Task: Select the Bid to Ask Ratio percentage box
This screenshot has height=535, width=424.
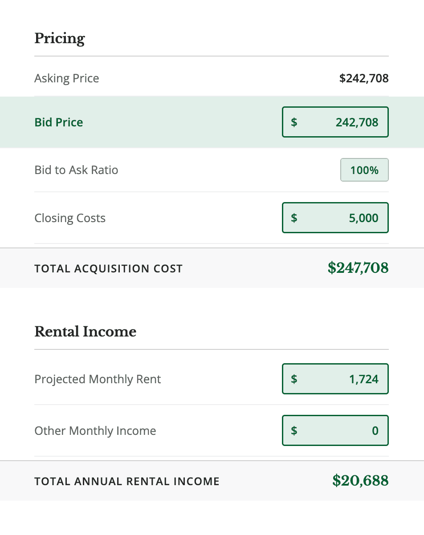Action: coord(364,170)
